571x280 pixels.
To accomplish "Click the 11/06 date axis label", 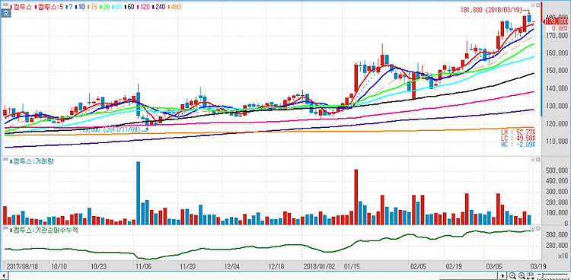I will (144, 266).
